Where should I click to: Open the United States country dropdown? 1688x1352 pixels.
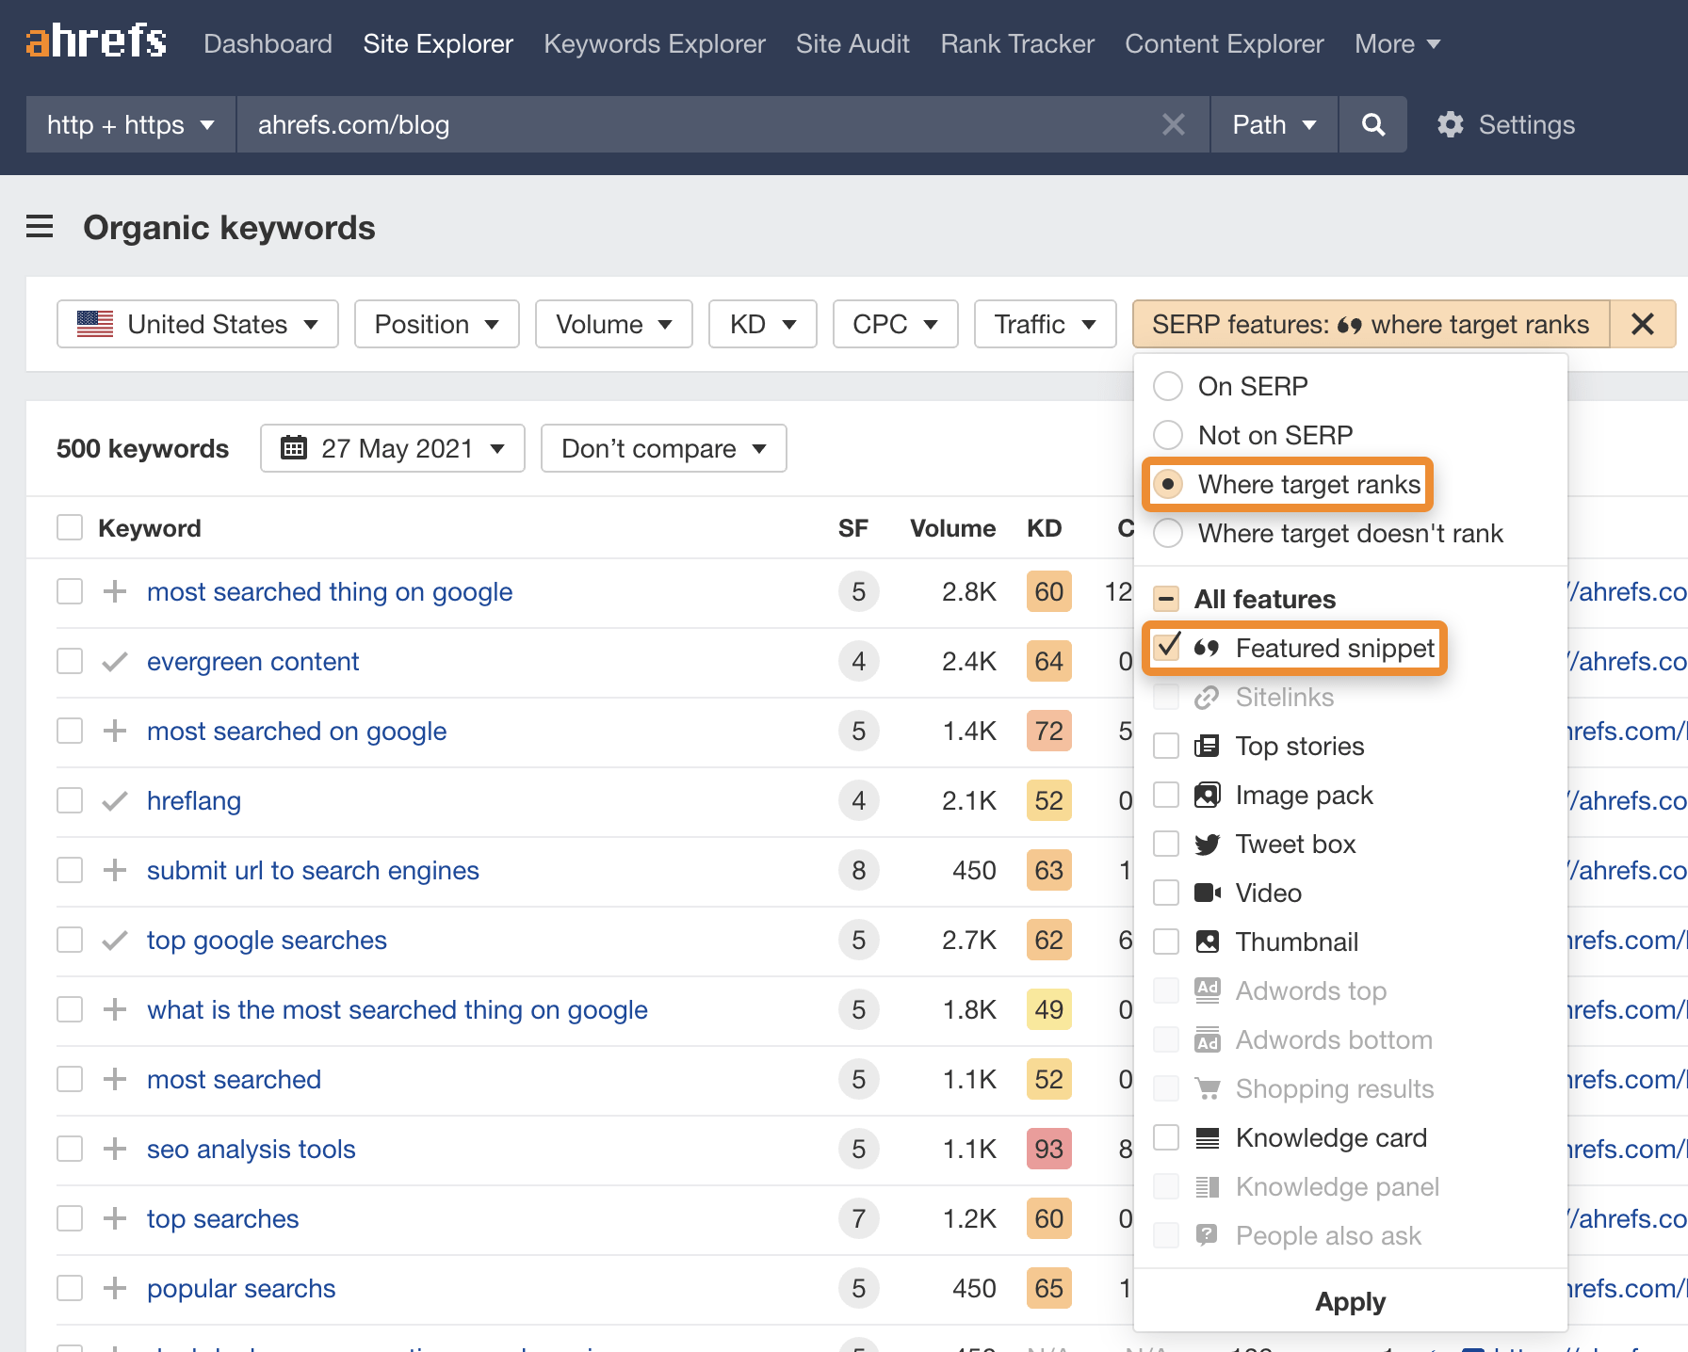(198, 324)
